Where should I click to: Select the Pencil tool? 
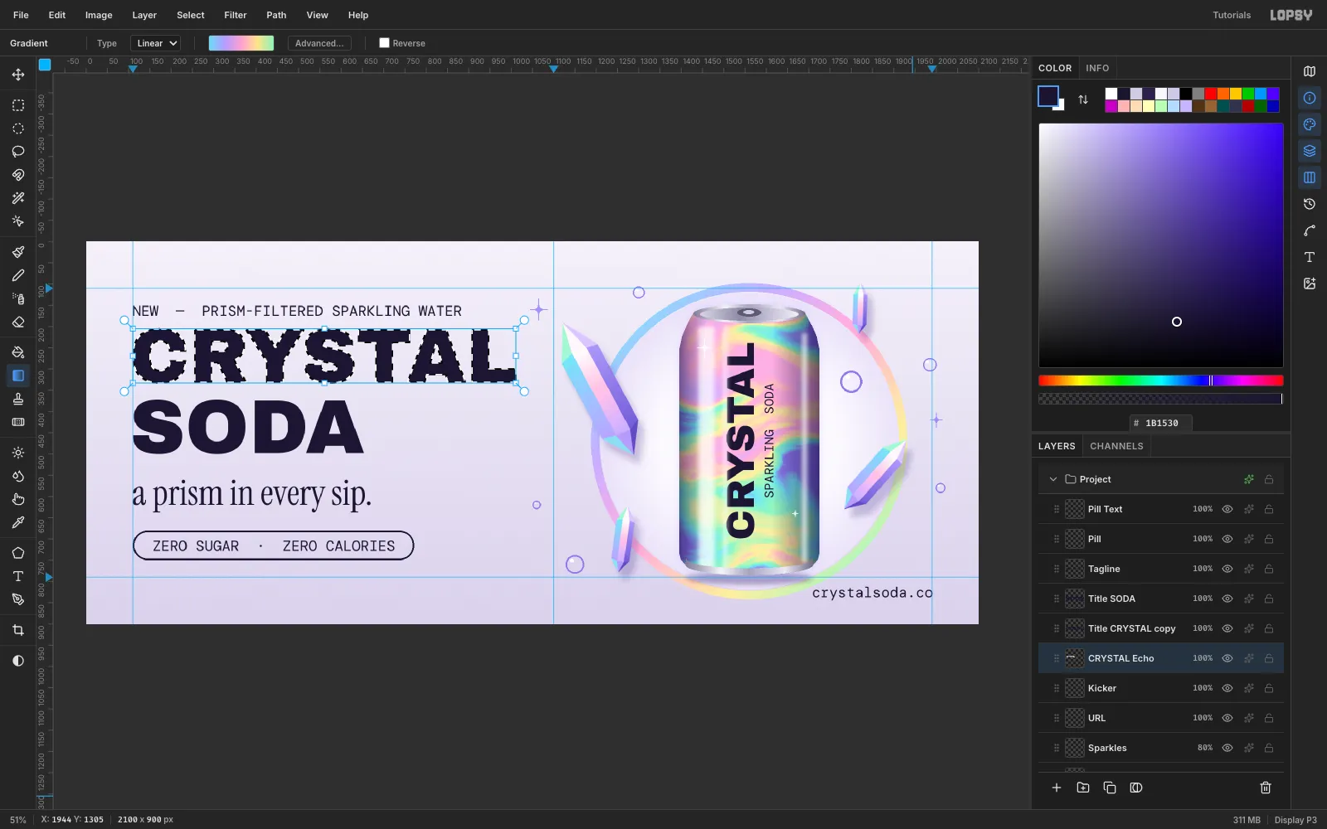(x=18, y=275)
